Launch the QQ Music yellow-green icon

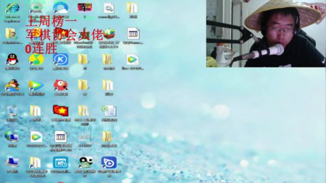click(36, 60)
